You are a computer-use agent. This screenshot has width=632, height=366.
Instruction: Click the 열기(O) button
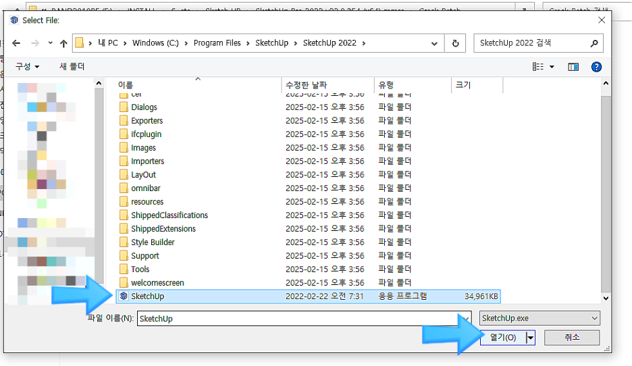click(x=503, y=338)
